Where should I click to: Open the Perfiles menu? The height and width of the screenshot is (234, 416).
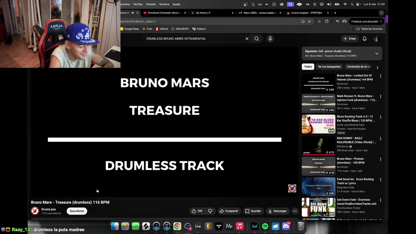[138, 4]
